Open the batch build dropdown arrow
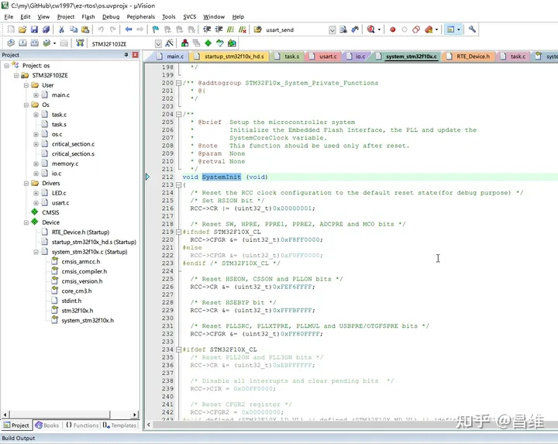558x444 pixels. click(54, 43)
